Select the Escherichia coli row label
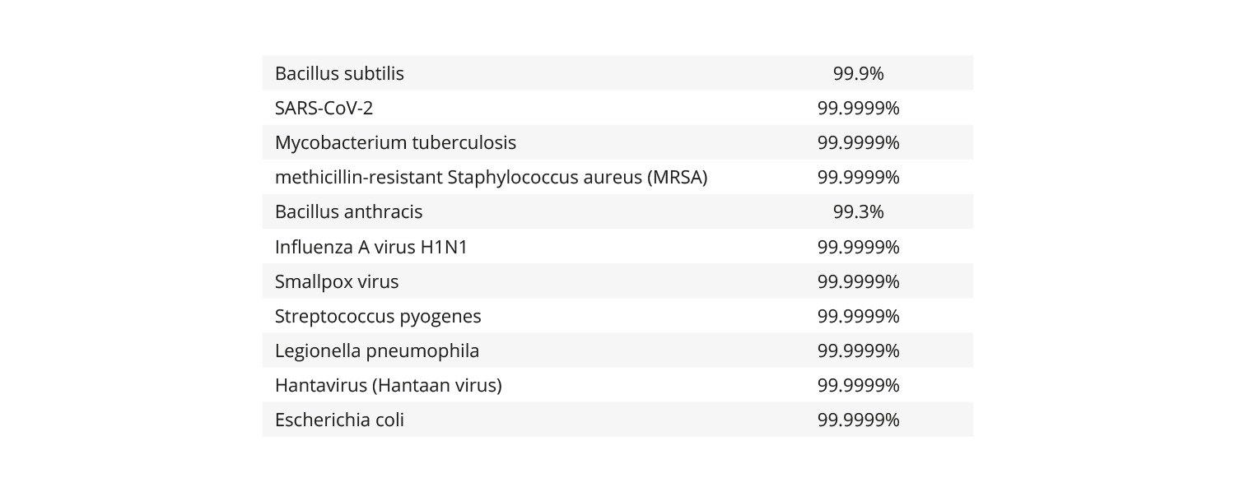1235x492 pixels. click(339, 420)
